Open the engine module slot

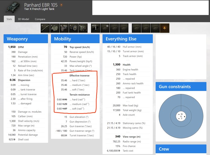point(64,28)
